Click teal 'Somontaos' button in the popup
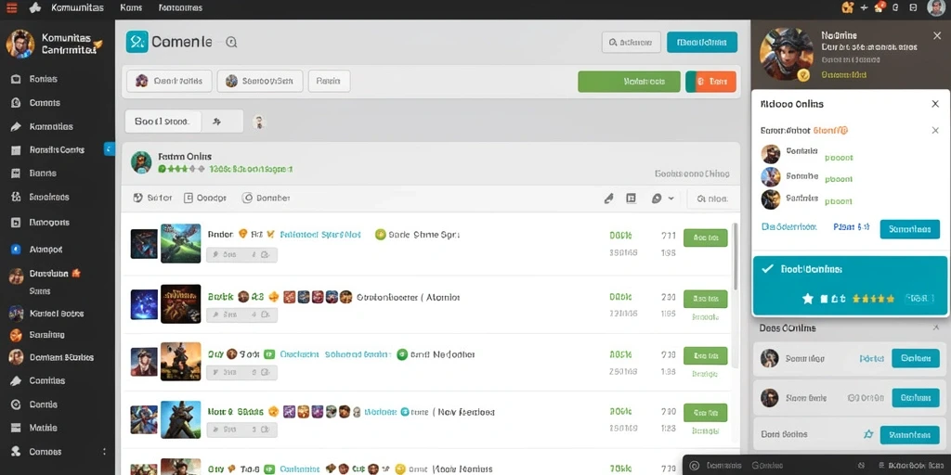 point(910,229)
